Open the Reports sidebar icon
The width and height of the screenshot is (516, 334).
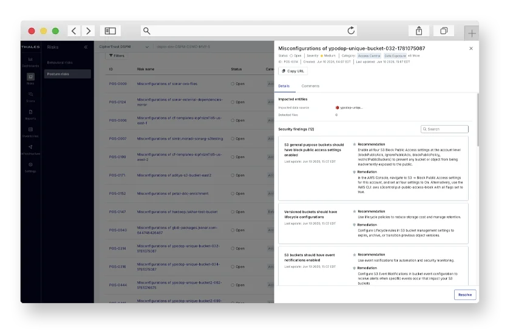[x=30, y=112]
